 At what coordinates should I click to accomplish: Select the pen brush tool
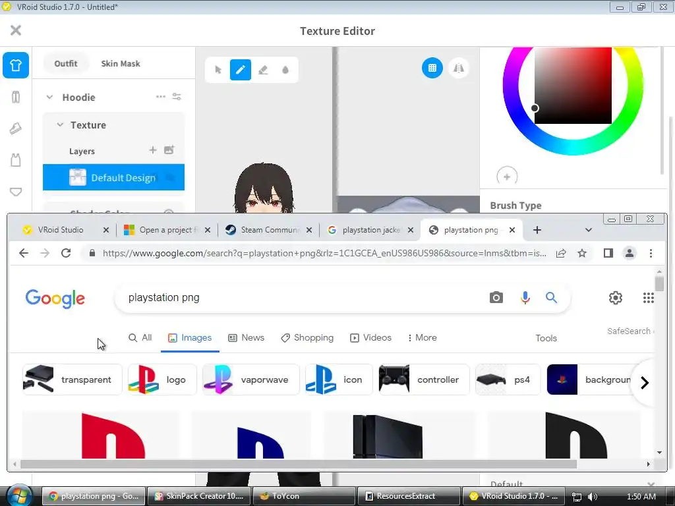[x=240, y=70]
